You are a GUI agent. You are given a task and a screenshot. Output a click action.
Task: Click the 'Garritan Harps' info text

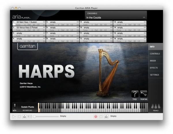(x=26, y=83)
